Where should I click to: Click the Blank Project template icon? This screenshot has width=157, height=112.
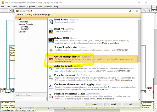point(51,22)
